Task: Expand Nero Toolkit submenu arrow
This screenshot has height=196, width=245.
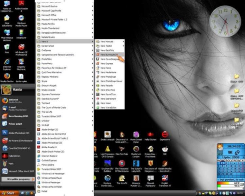Action: click(x=123, y=46)
